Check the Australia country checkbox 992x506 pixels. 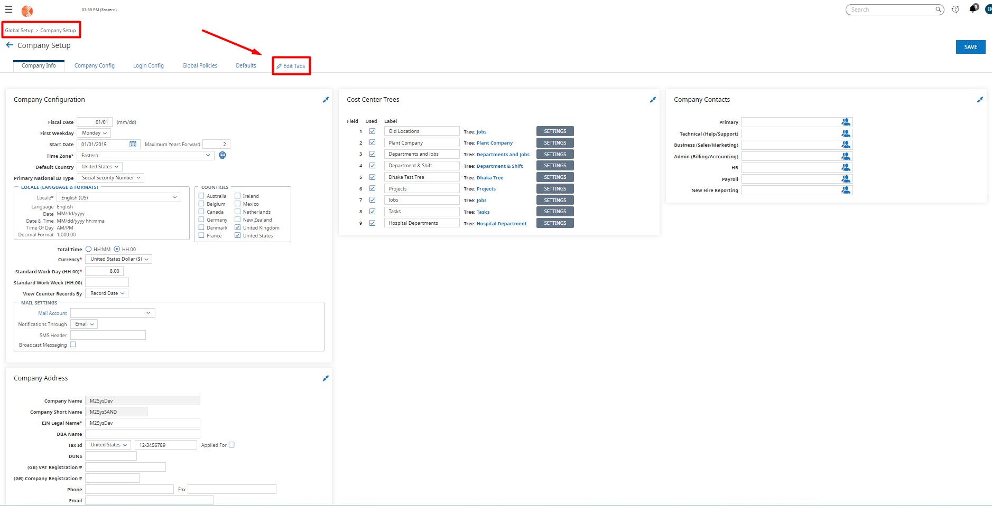tap(201, 196)
